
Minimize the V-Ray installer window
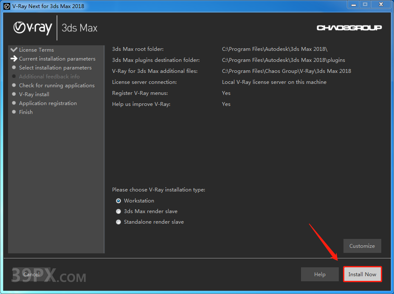coord(353,5)
